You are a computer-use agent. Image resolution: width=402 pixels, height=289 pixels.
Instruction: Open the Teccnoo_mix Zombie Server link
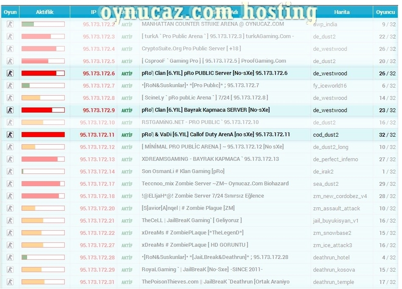click(215, 184)
